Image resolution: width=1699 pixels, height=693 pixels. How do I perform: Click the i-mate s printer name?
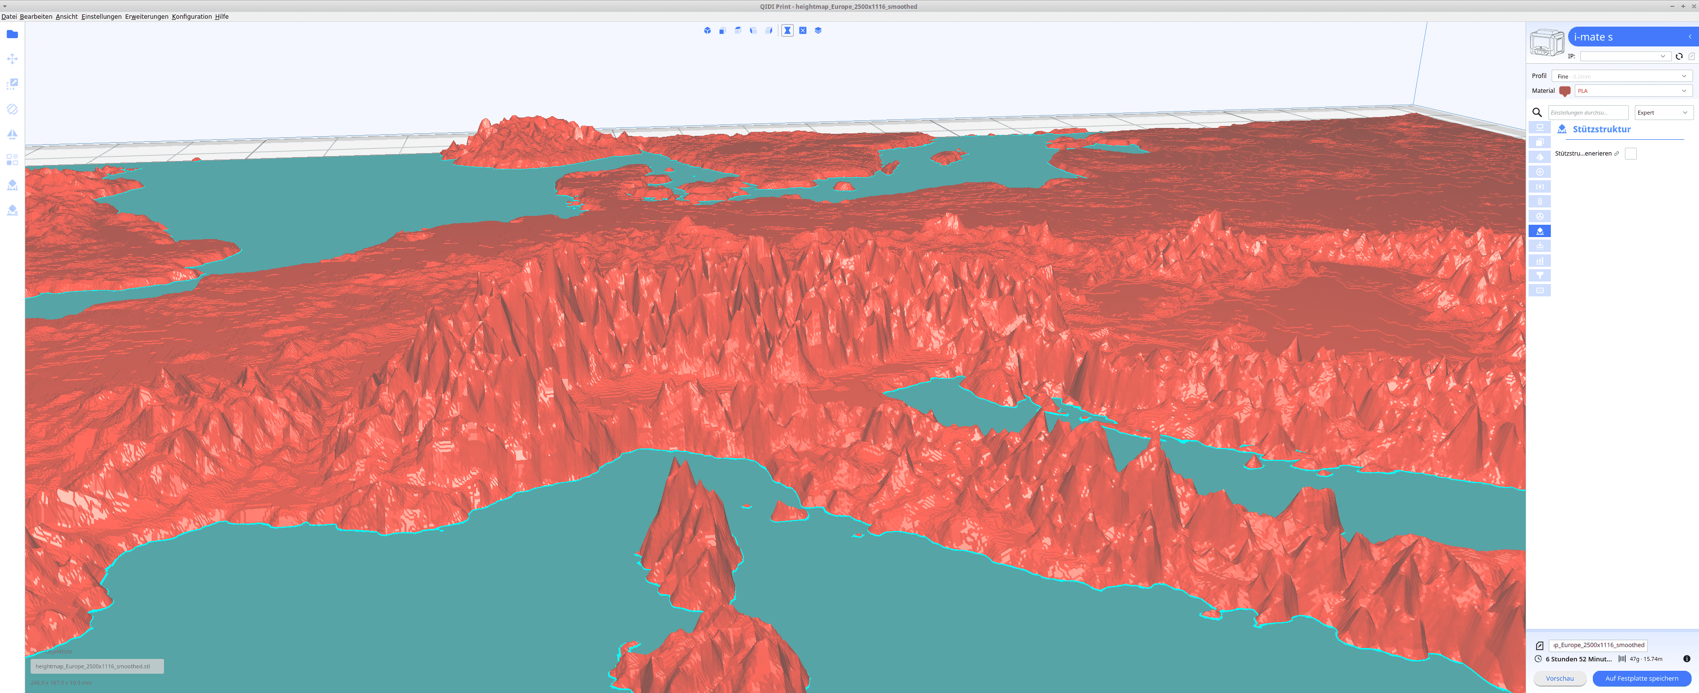coord(1593,37)
